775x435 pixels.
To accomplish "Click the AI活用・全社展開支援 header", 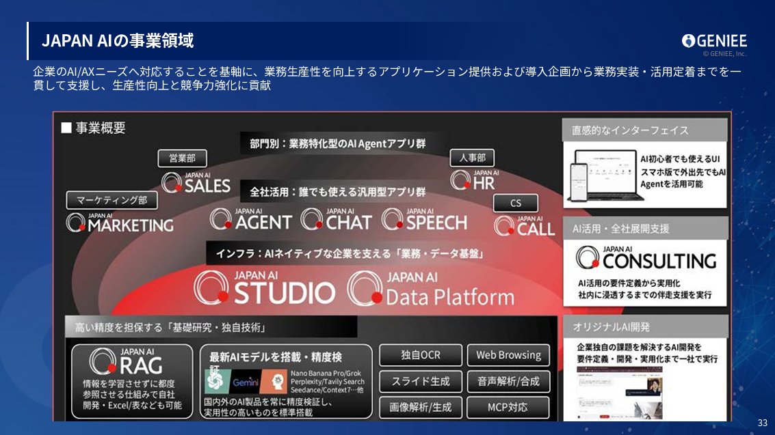I will coord(645,228).
